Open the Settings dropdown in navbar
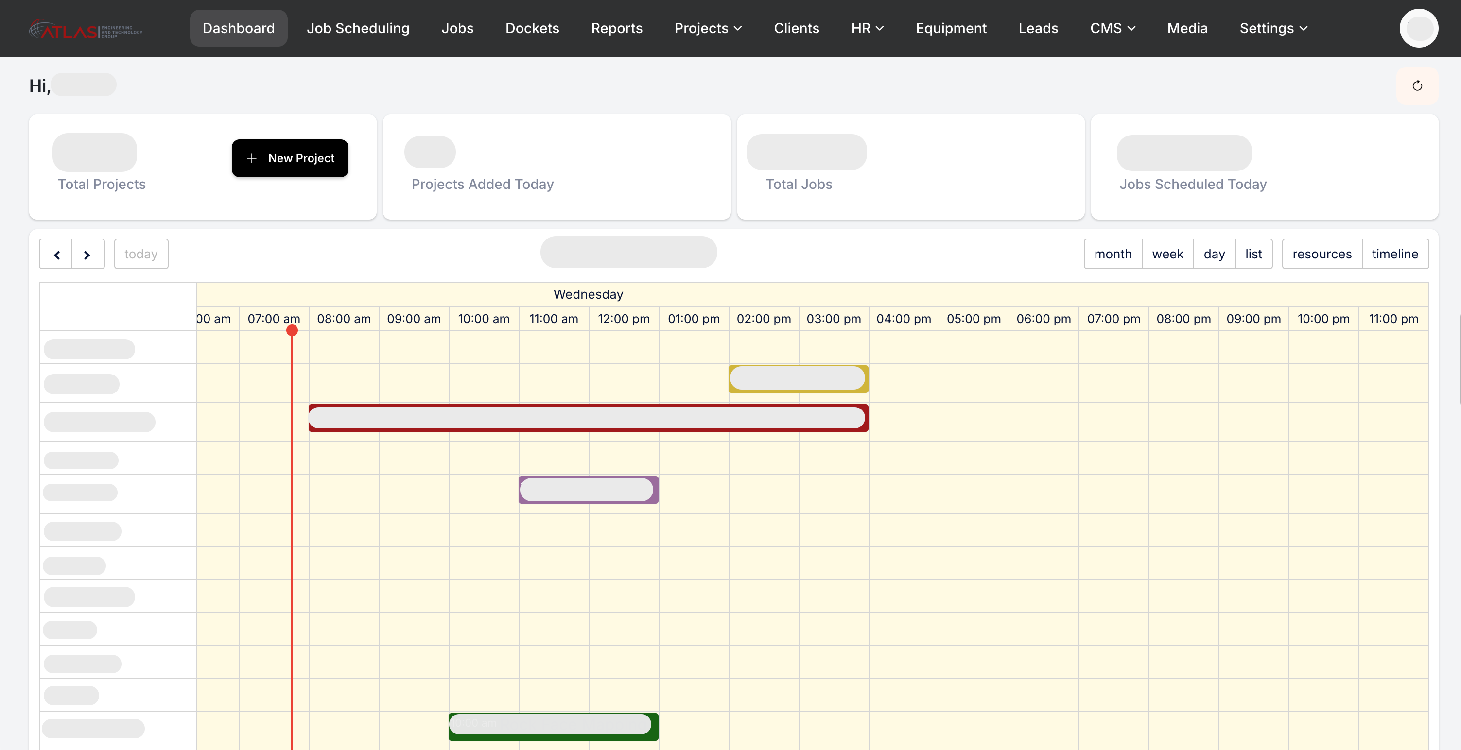Viewport: 1461px width, 750px height. tap(1273, 28)
